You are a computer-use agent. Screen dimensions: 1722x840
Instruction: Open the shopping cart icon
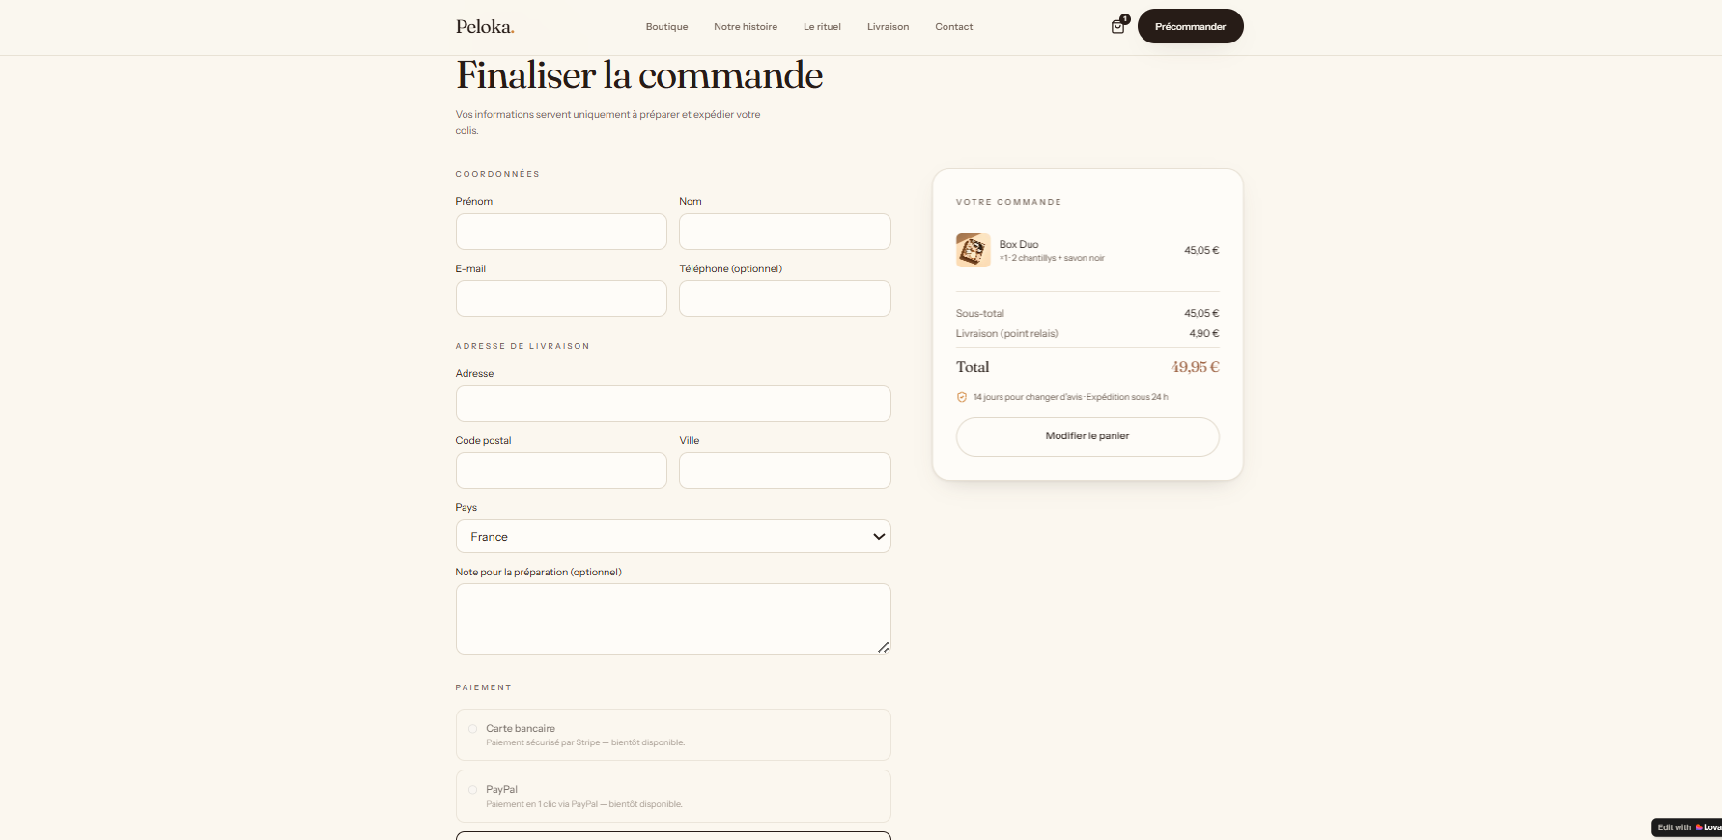1118,26
